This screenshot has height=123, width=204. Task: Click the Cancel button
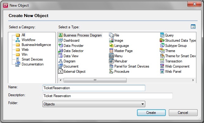183,113
